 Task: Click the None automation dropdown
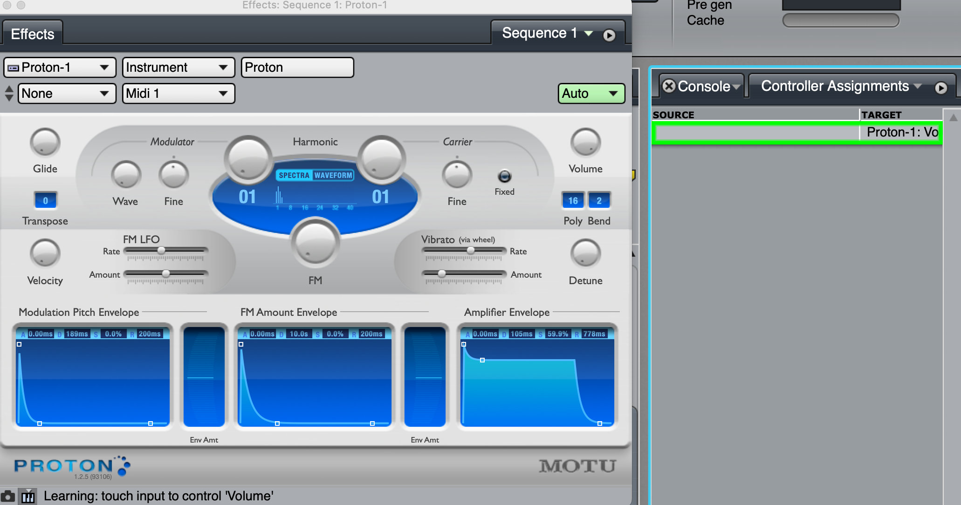click(63, 93)
